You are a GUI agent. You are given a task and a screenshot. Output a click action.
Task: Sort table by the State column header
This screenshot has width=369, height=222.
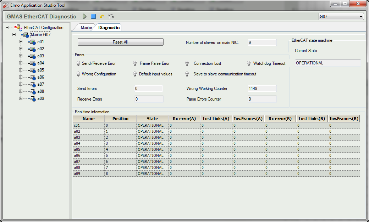coord(152,119)
